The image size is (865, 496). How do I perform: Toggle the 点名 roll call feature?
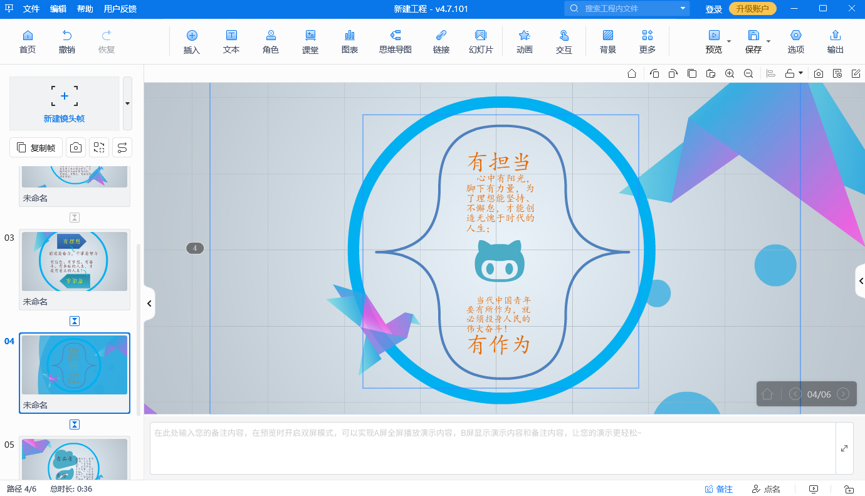pyautogui.click(x=766, y=489)
